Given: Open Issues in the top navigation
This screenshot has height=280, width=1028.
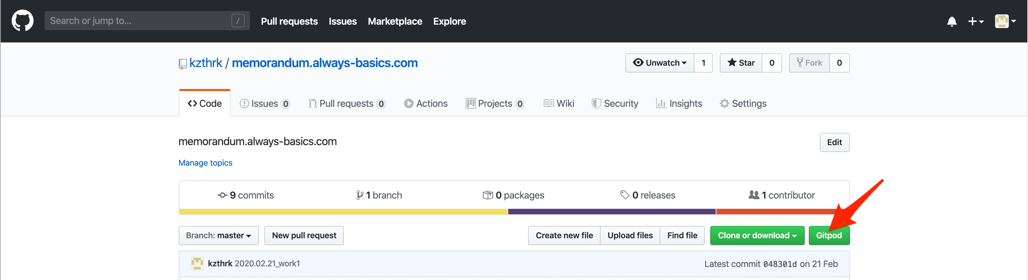Looking at the screenshot, I should coord(342,21).
